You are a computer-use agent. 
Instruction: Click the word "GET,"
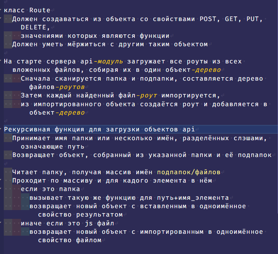tap(233, 19)
